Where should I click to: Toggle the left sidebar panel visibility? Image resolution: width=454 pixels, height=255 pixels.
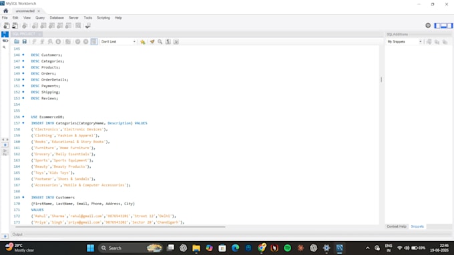point(437,26)
